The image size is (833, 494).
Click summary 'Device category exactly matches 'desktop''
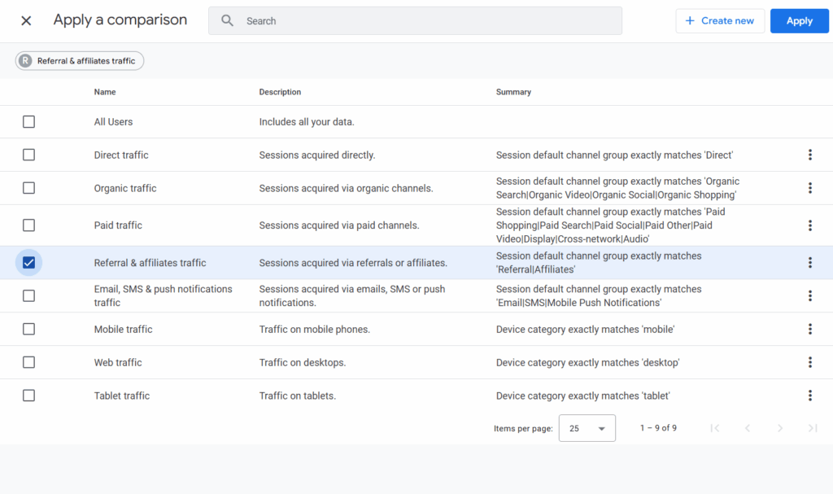coord(587,362)
